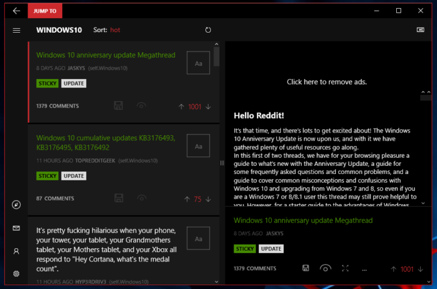Click Hello Reddit! heading
Image resolution: width=437 pixels, height=289 pixels.
(x=259, y=116)
